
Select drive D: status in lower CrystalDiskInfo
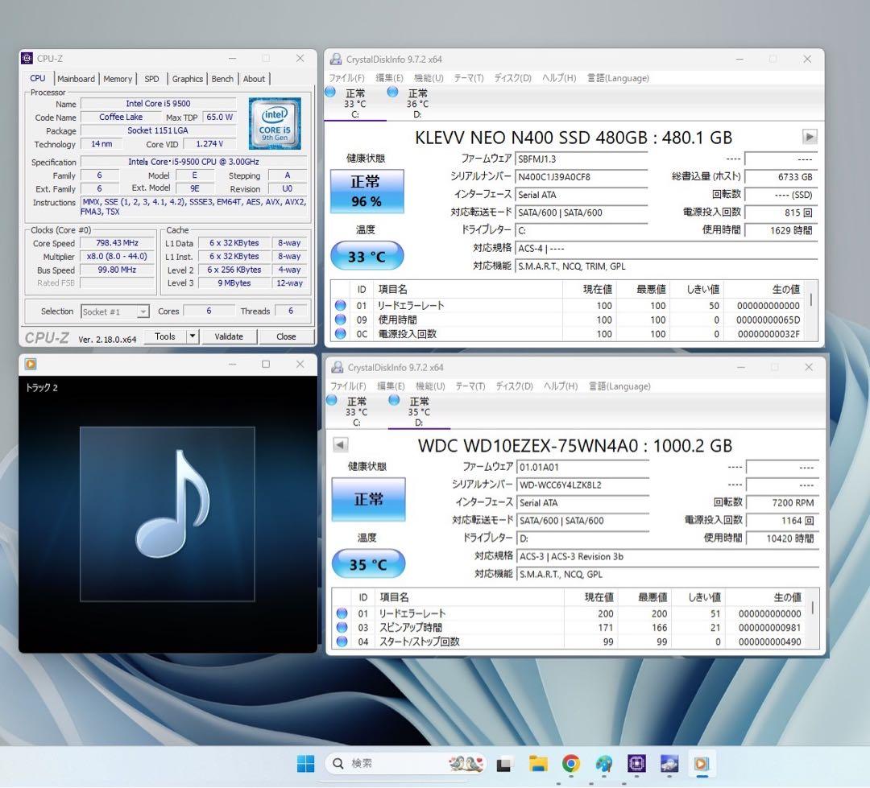[419, 411]
